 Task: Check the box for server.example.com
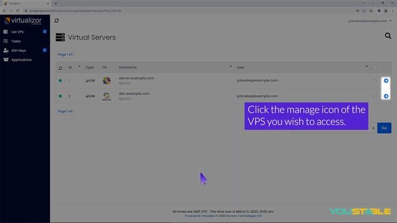click(x=375, y=81)
